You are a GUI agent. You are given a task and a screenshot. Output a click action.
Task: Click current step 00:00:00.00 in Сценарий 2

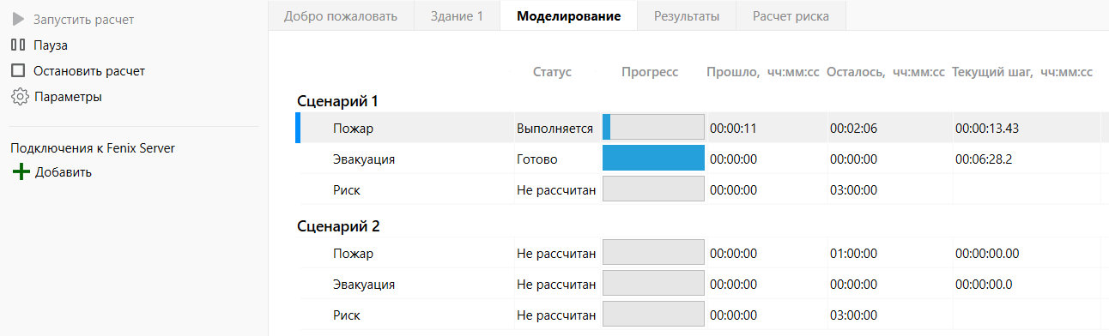986,253
